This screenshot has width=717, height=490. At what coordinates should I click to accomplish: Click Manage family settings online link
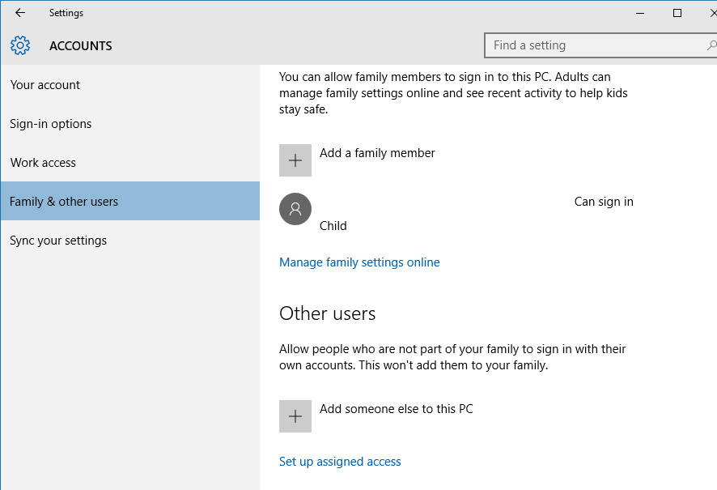click(x=359, y=262)
